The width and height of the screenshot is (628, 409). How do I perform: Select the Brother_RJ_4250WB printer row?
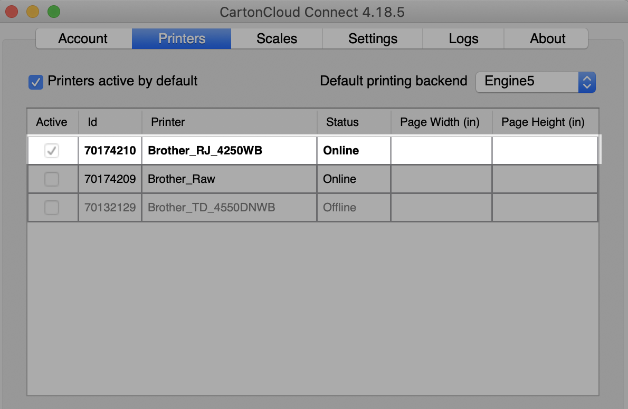tap(229, 150)
